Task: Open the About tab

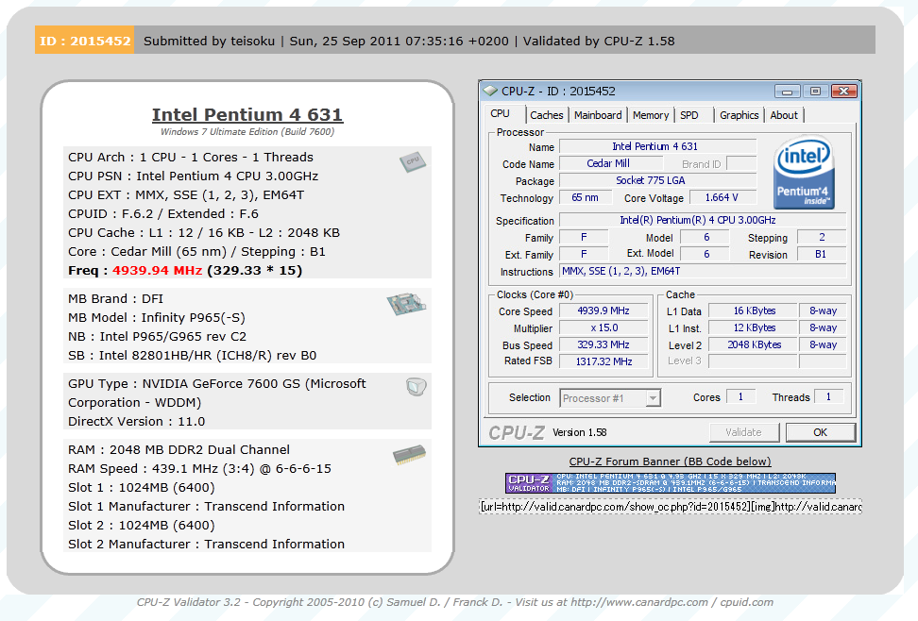Action: click(x=784, y=115)
